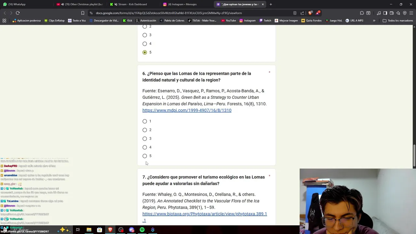Click the bookmark icon in the address bar
Screen dimensions: 416x234
83,13
